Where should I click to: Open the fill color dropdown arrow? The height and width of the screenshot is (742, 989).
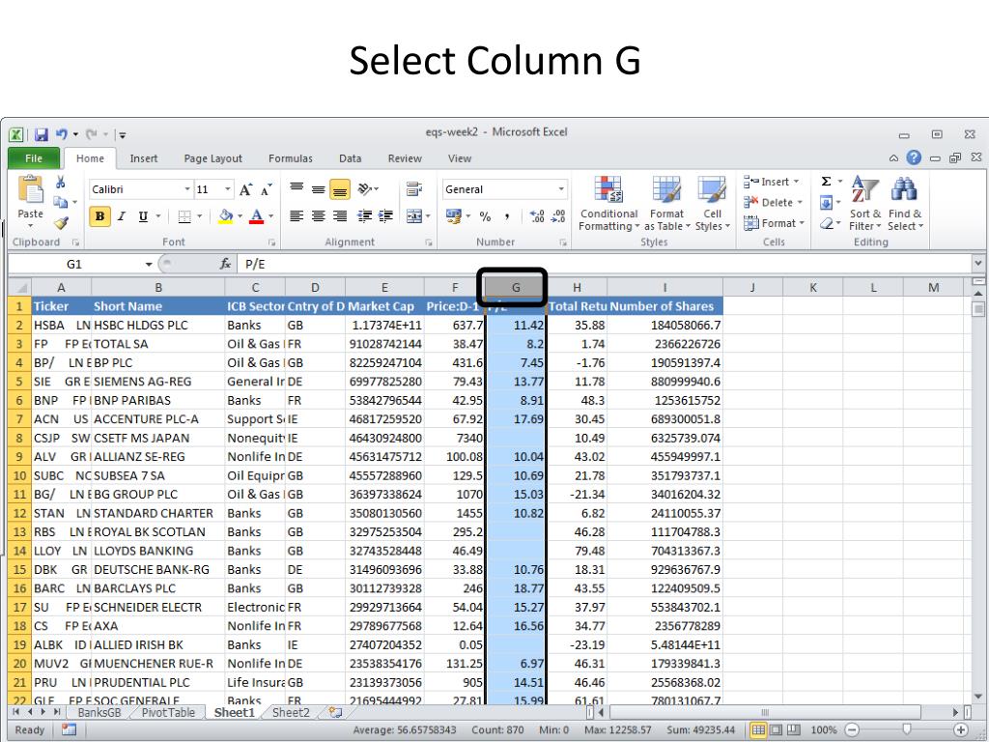(240, 216)
